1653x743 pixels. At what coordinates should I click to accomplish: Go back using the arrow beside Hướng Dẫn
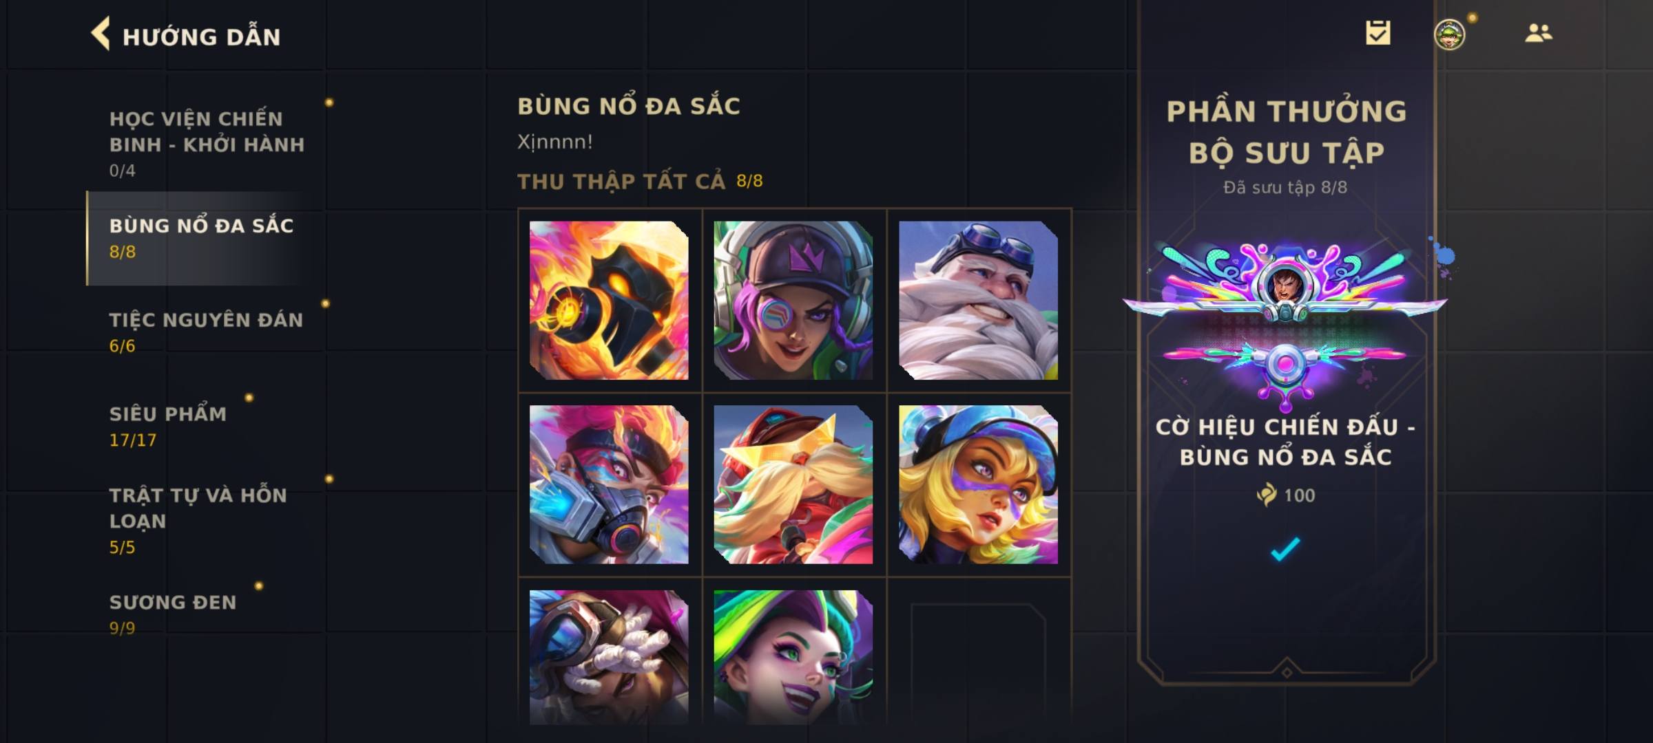[x=101, y=34]
